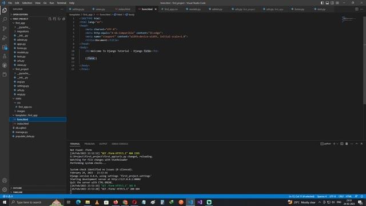Open Firefox from taskbar
Image resolution: width=366 pixels, height=206 pixels.
[116, 202]
